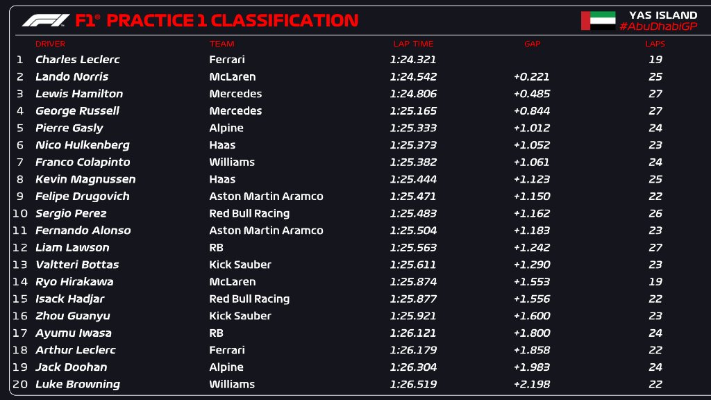Click Fernando Alonso's Aston Martin Aramco team
The height and width of the screenshot is (400, 711).
point(266,231)
